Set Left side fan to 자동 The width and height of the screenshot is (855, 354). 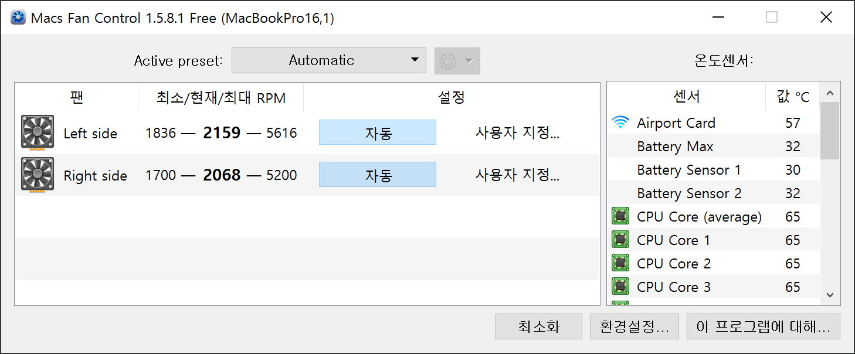pos(378,132)
